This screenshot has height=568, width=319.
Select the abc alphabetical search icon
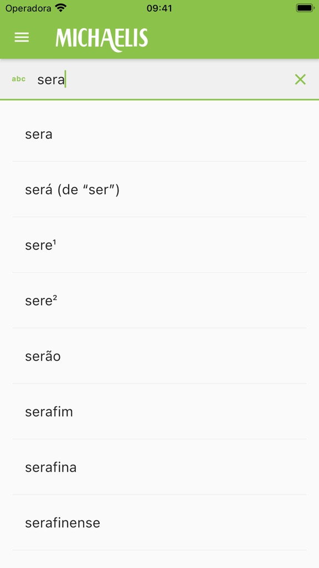[19, 79]
